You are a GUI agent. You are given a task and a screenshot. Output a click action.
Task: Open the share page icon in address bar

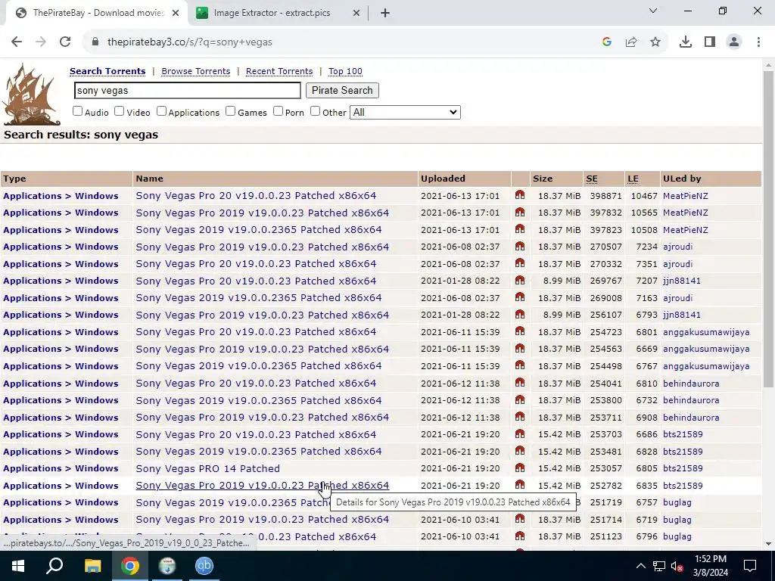pyautogui.click(x=631, y=42)
